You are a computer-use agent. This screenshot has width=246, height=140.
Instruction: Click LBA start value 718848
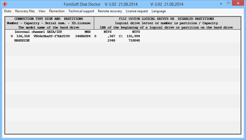134,40
